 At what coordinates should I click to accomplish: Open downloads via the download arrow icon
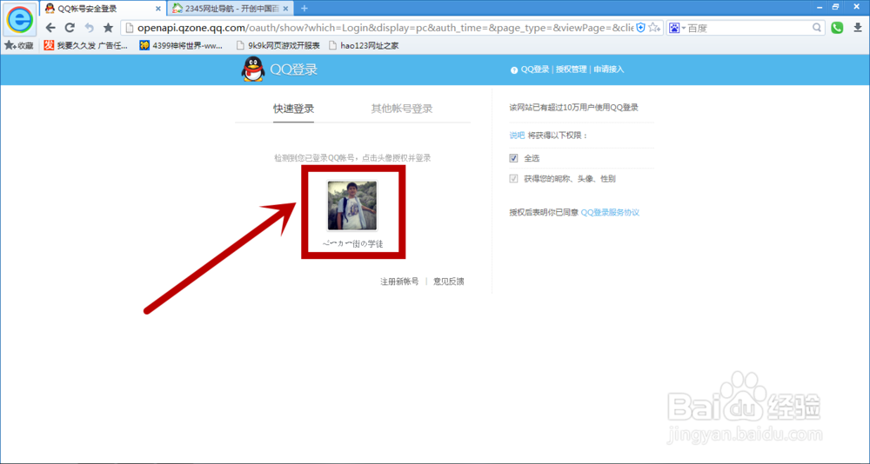coord(857,28)
